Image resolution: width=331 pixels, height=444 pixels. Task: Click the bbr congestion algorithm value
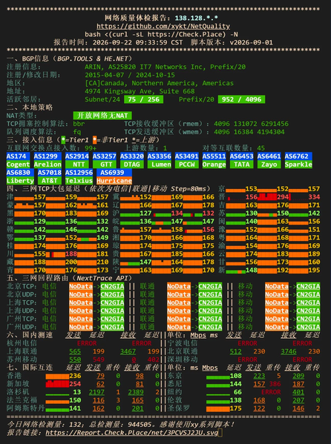pos(79,124)
